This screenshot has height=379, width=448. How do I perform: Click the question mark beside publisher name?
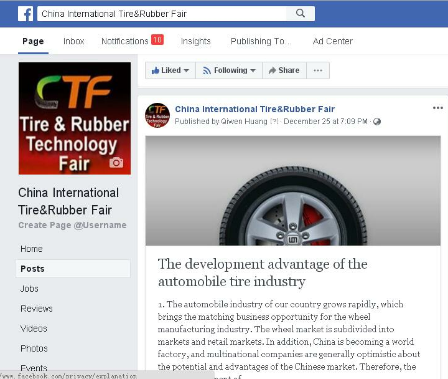tap(274, 122)
